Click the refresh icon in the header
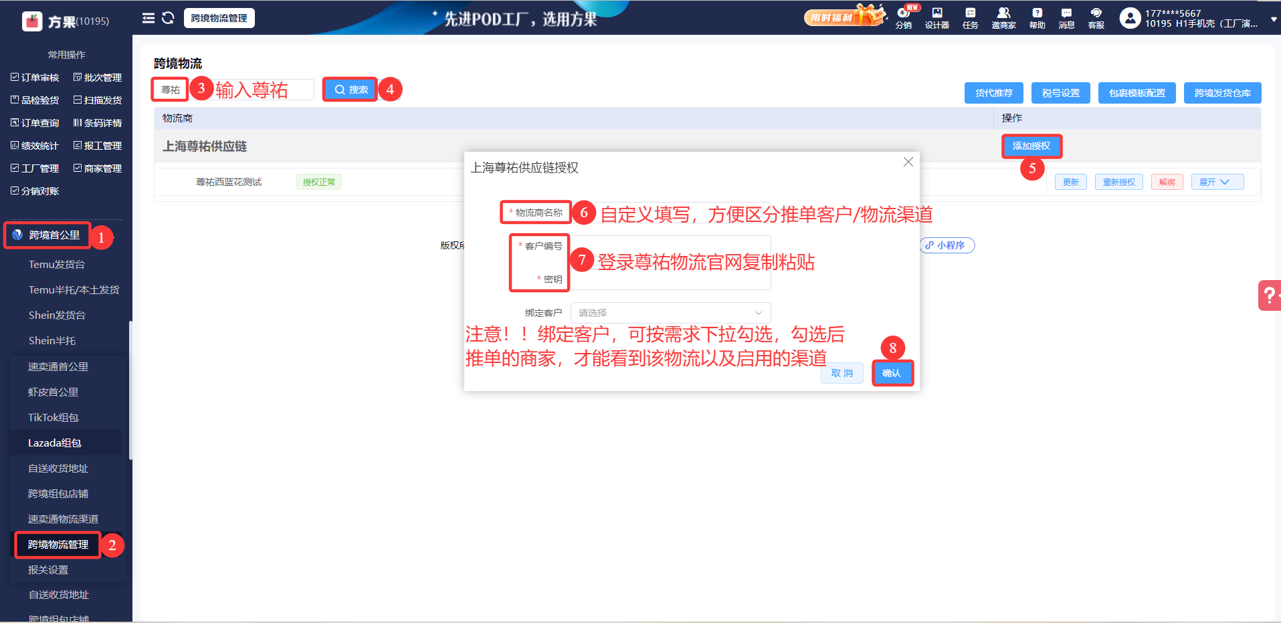Screen dimensions: 1281x623 tap(168, 18)
